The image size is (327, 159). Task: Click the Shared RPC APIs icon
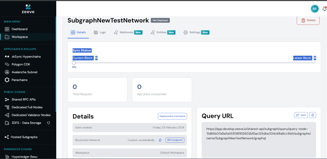(x=7, y=99)
